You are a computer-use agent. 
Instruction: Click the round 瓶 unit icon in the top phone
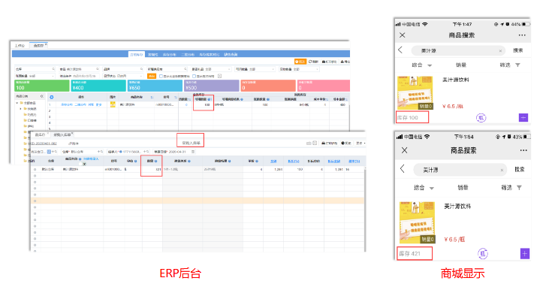[x=481, y=118]
